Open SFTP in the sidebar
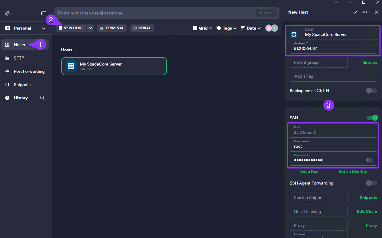The width and height of the screenshot is (382, 238). [19, 58]
